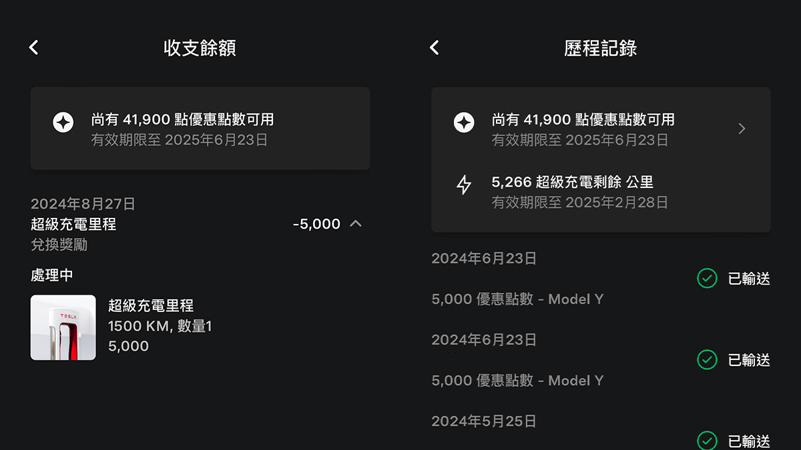Open the 41,900 點優惠點數 card in 收支餘額
801x450 pixels.
[x=200, y=128]
